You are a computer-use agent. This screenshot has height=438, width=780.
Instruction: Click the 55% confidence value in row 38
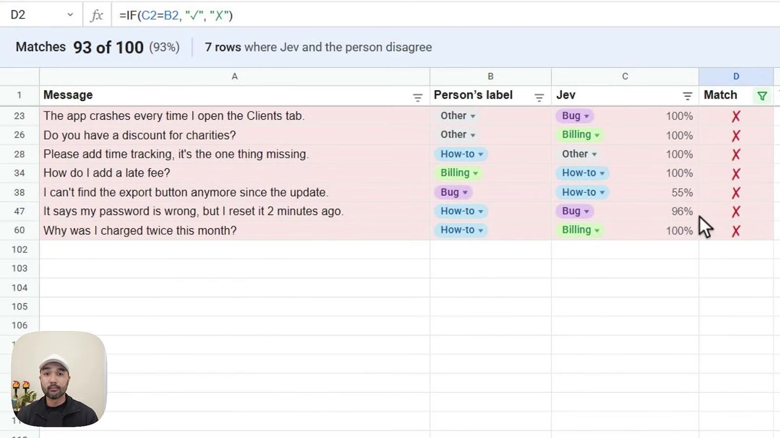[x=682, y=193]
